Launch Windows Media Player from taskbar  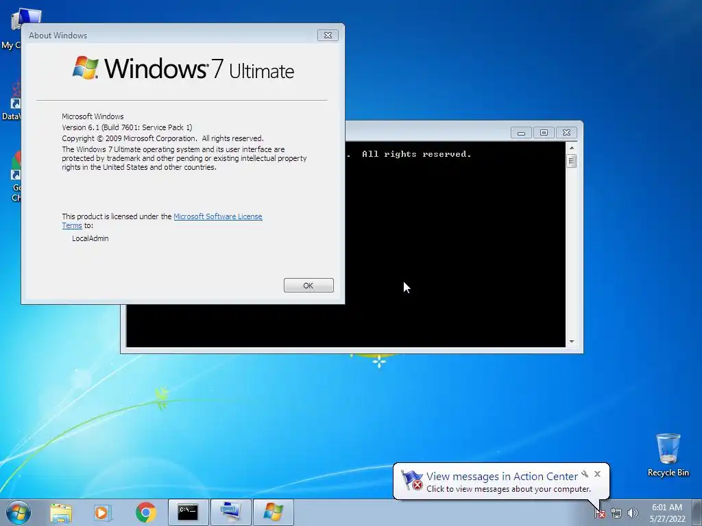pos(103,512)
